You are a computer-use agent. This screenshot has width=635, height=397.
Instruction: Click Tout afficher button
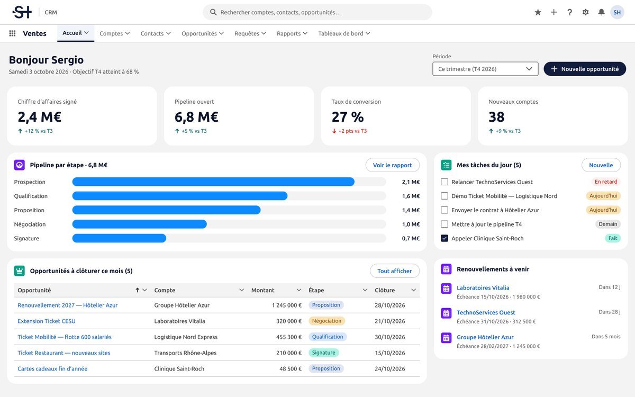coord(395,271)
